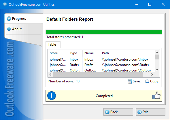Image resolution: width=170 pixels, height=120 pixels.
Task: Click the table's vertical scrollbar thumb
Action: pyautogui.click(x=157, y=57)
